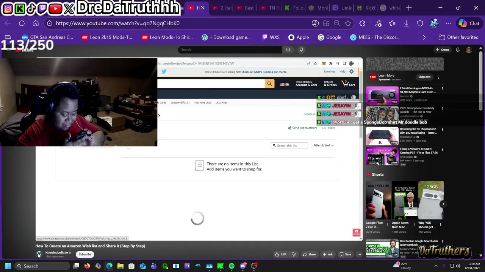485x272 pixels.
Task: Open 'Leon Mods- Io Shir...' bookmark
Action: 167,37
